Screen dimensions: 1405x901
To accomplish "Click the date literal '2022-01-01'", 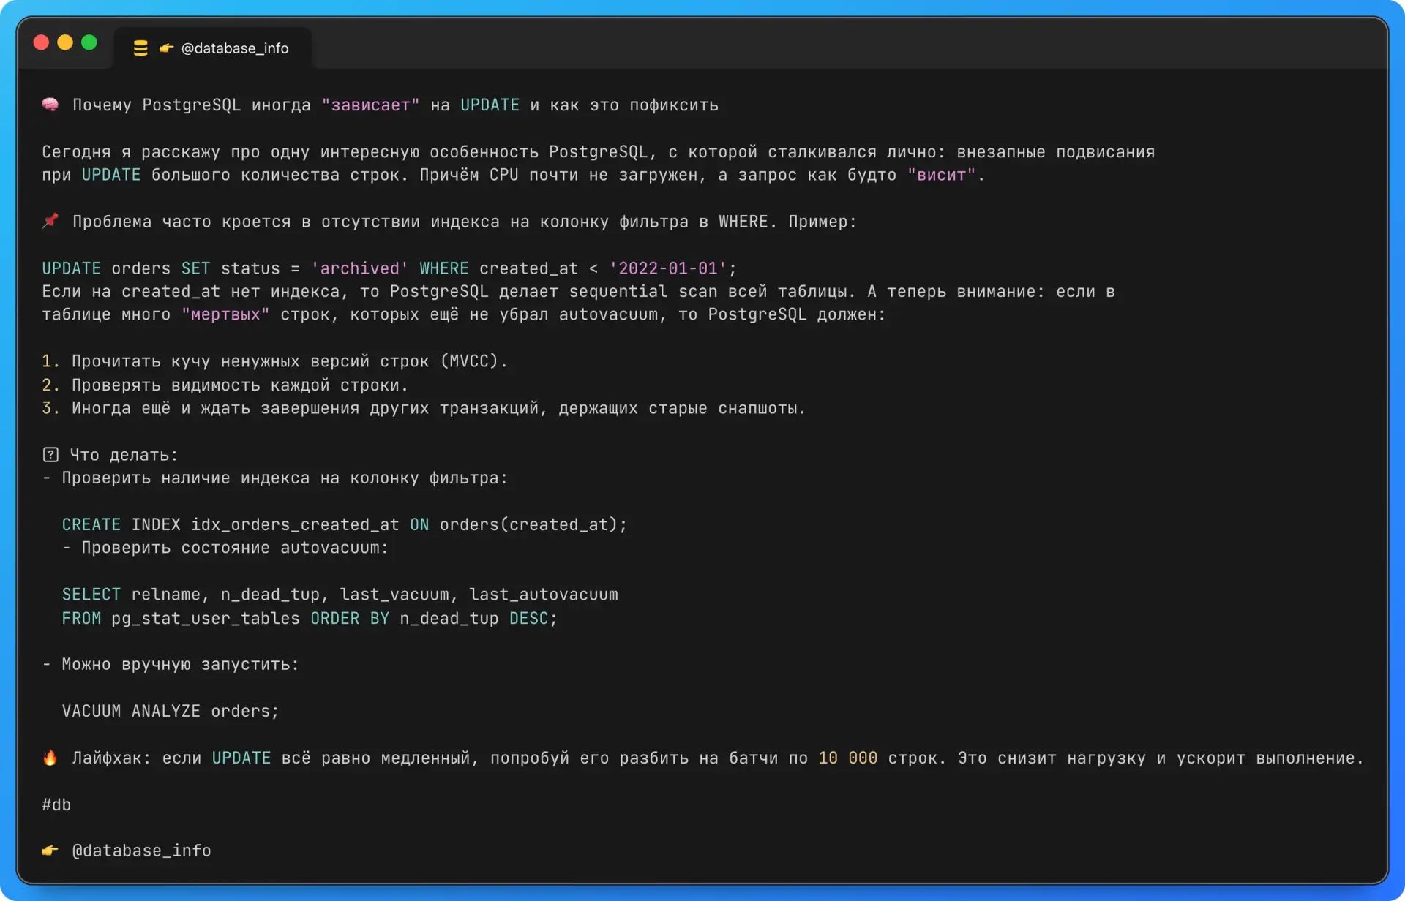I will (x=668, y=268).
